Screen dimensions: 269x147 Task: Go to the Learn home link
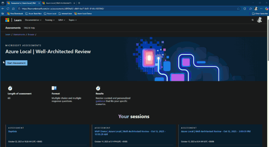point(18,20)
